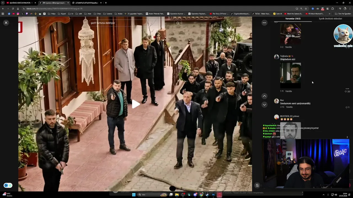Show hidden system tray icons

pos(323,195)
